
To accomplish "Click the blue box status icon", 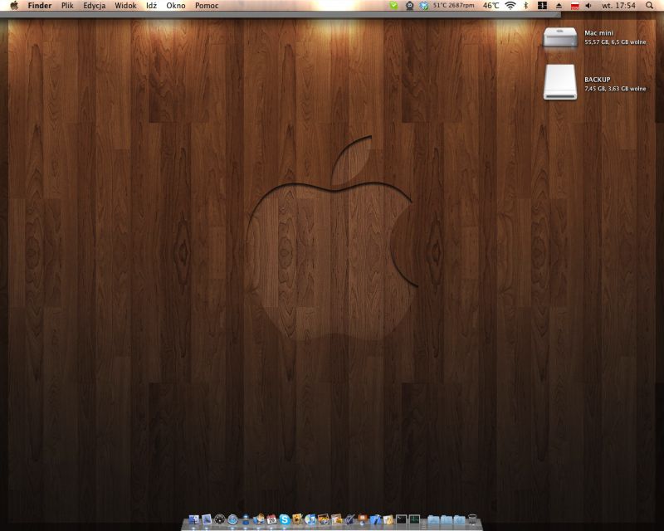I will coord(423,6).
